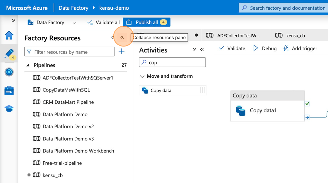This screenshot has height=183, width=328.
Task: Click Add trigger button
Action: click(300, 48)
